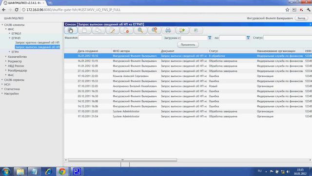Click the edit pencil toolbar icon
The height and width of the screenshot is (176, 312).
pyautogui.click(x=113, y=30)
